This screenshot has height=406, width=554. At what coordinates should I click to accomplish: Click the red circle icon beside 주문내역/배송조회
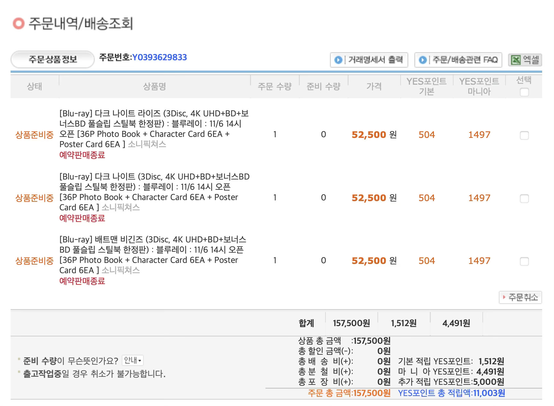[x=18, y=23]
